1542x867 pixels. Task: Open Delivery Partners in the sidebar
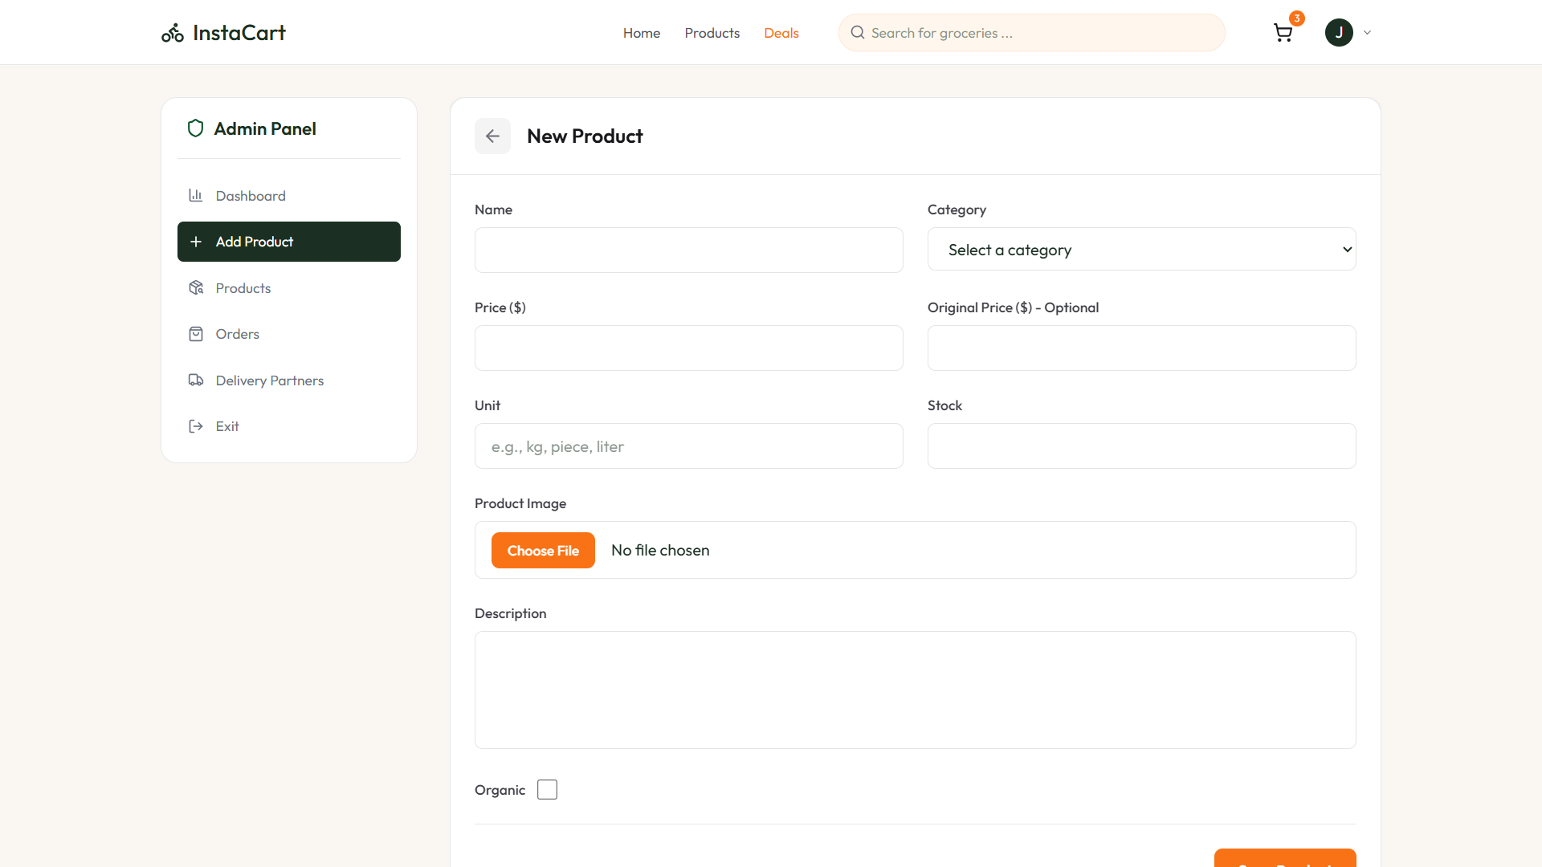pyautogui.click(x=289, y=380)
